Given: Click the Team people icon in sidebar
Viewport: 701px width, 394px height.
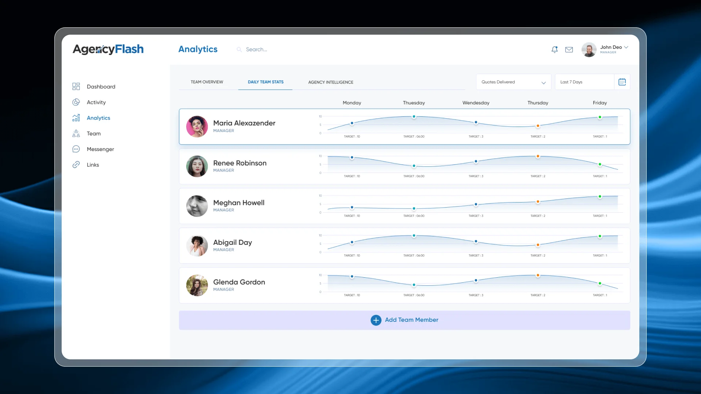Looking at the screenshot, I should pos(76,134).
